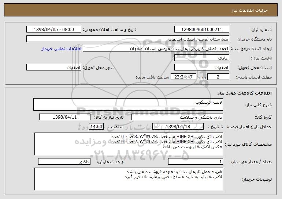
Task: Select the delivery province field اصفهان
Action: tap(201, 67)
